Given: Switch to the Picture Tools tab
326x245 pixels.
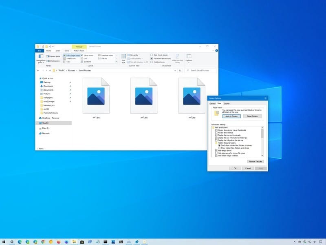Looking at the screenshot, I should (79, 51).
